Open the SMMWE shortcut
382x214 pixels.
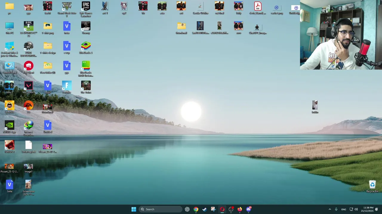click(x=10, y=107)
